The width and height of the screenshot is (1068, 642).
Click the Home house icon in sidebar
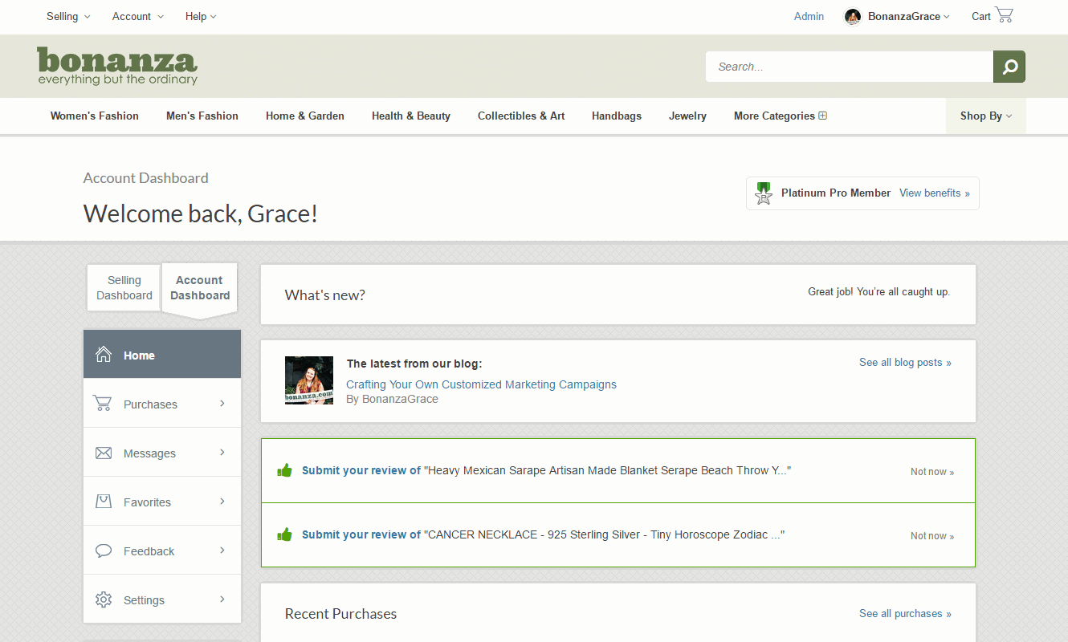[104, 355]
